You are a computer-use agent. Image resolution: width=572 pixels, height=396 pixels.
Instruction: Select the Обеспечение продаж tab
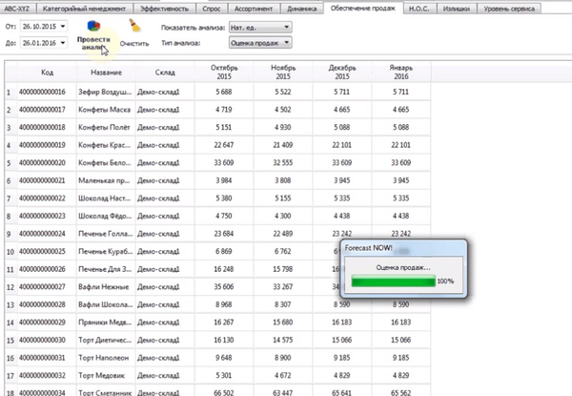[x=363, y=8]
